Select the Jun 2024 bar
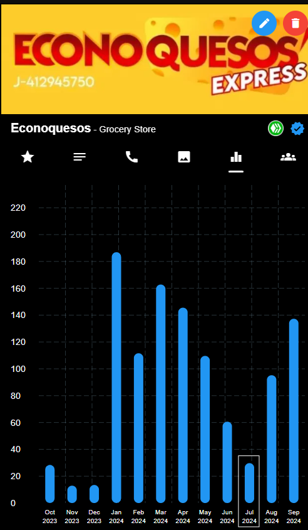 click(227, 462)
